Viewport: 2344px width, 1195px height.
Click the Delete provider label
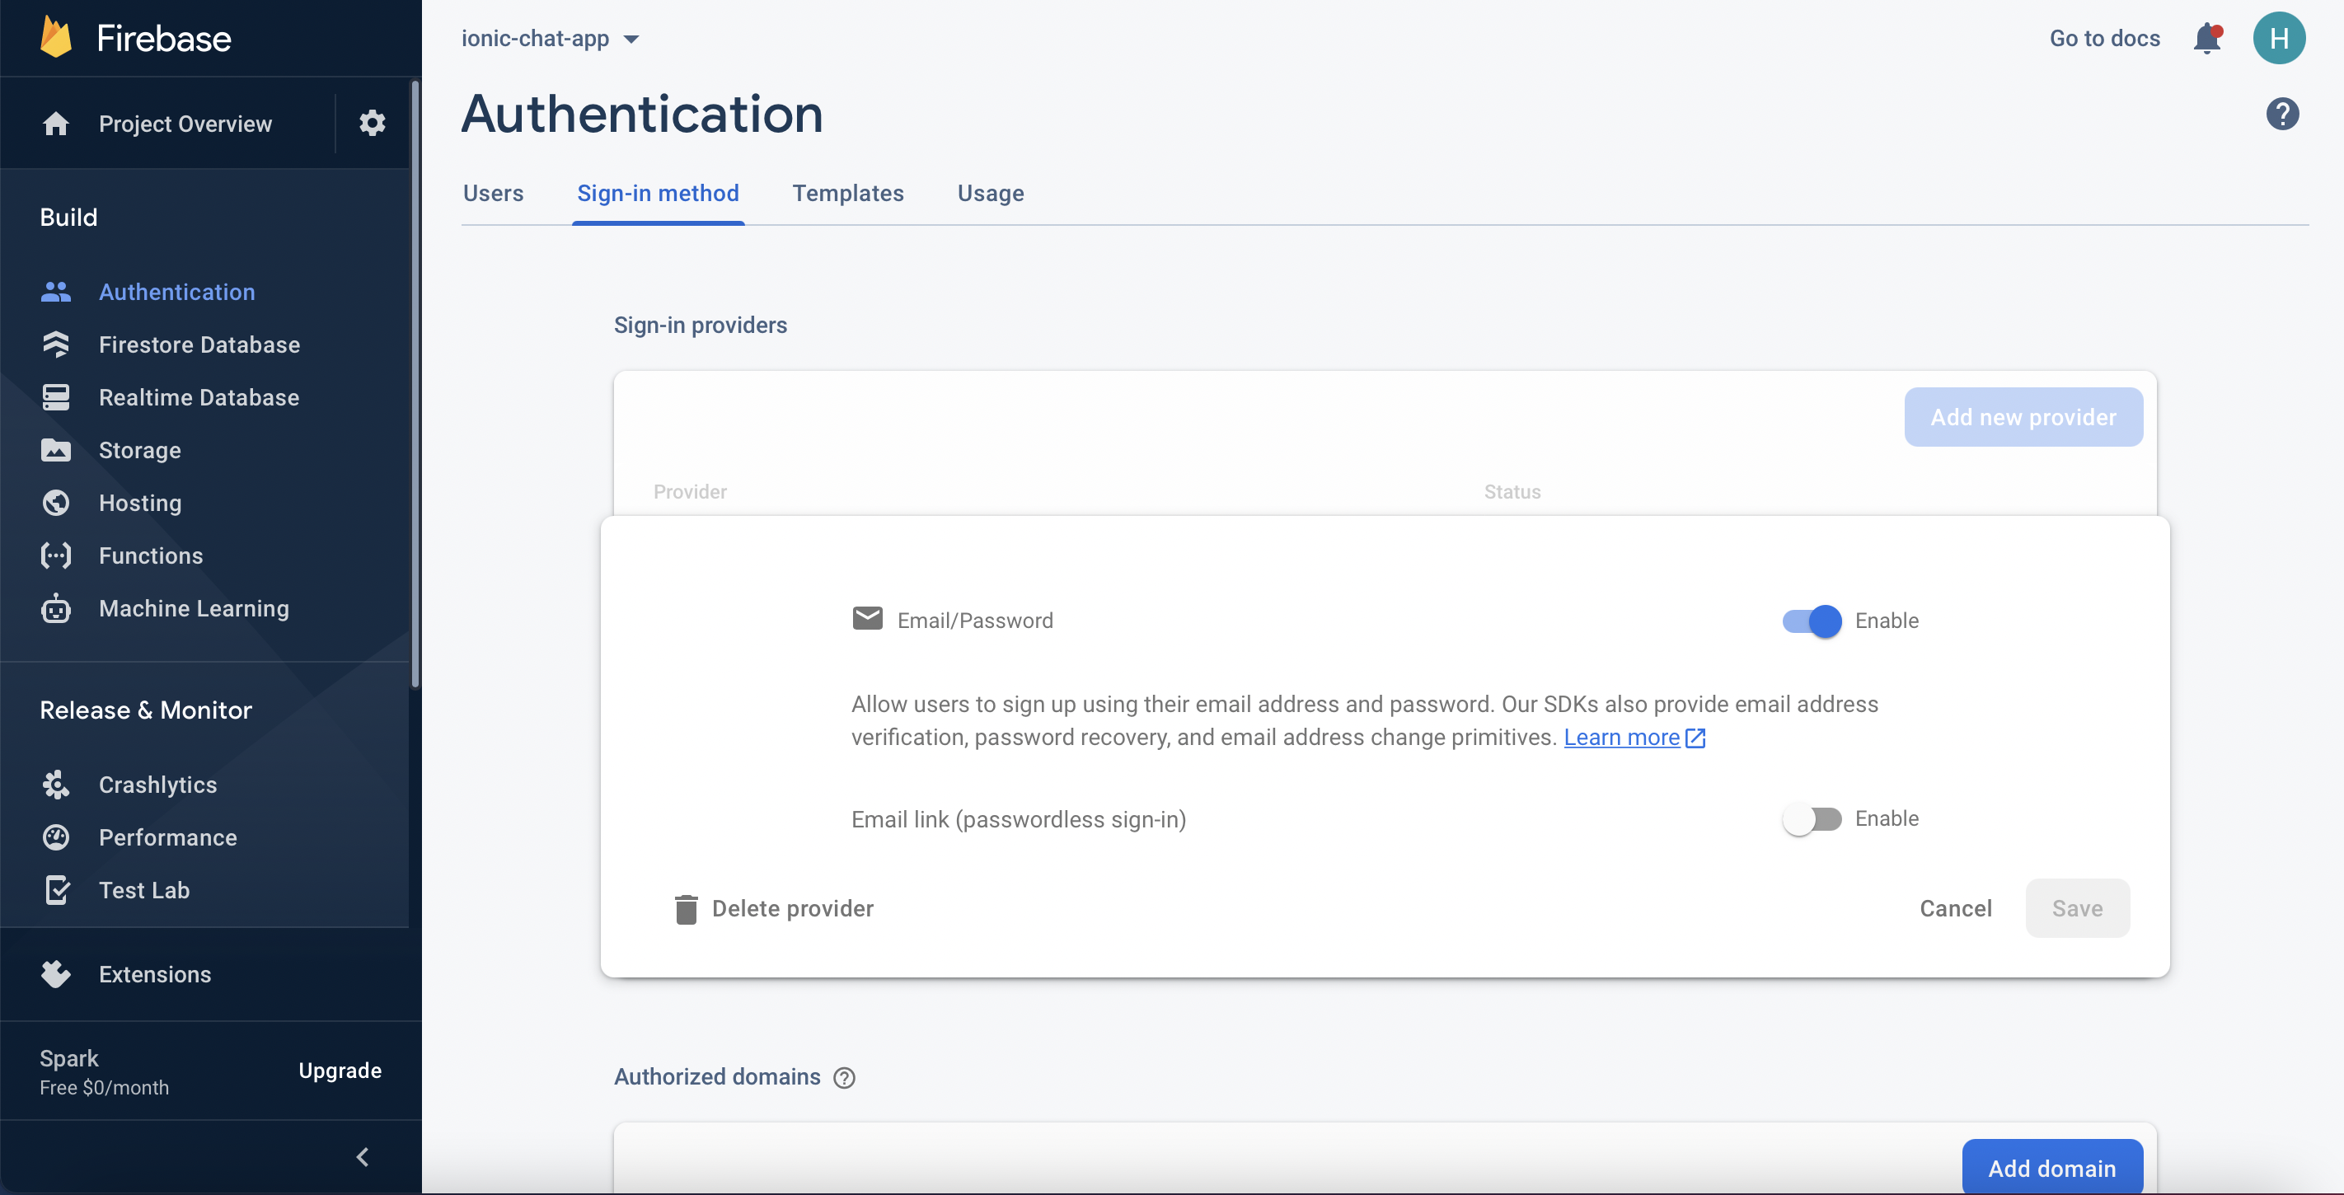[x=793, y=908]
